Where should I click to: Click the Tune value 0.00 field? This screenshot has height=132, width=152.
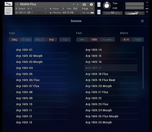[115, 8]
